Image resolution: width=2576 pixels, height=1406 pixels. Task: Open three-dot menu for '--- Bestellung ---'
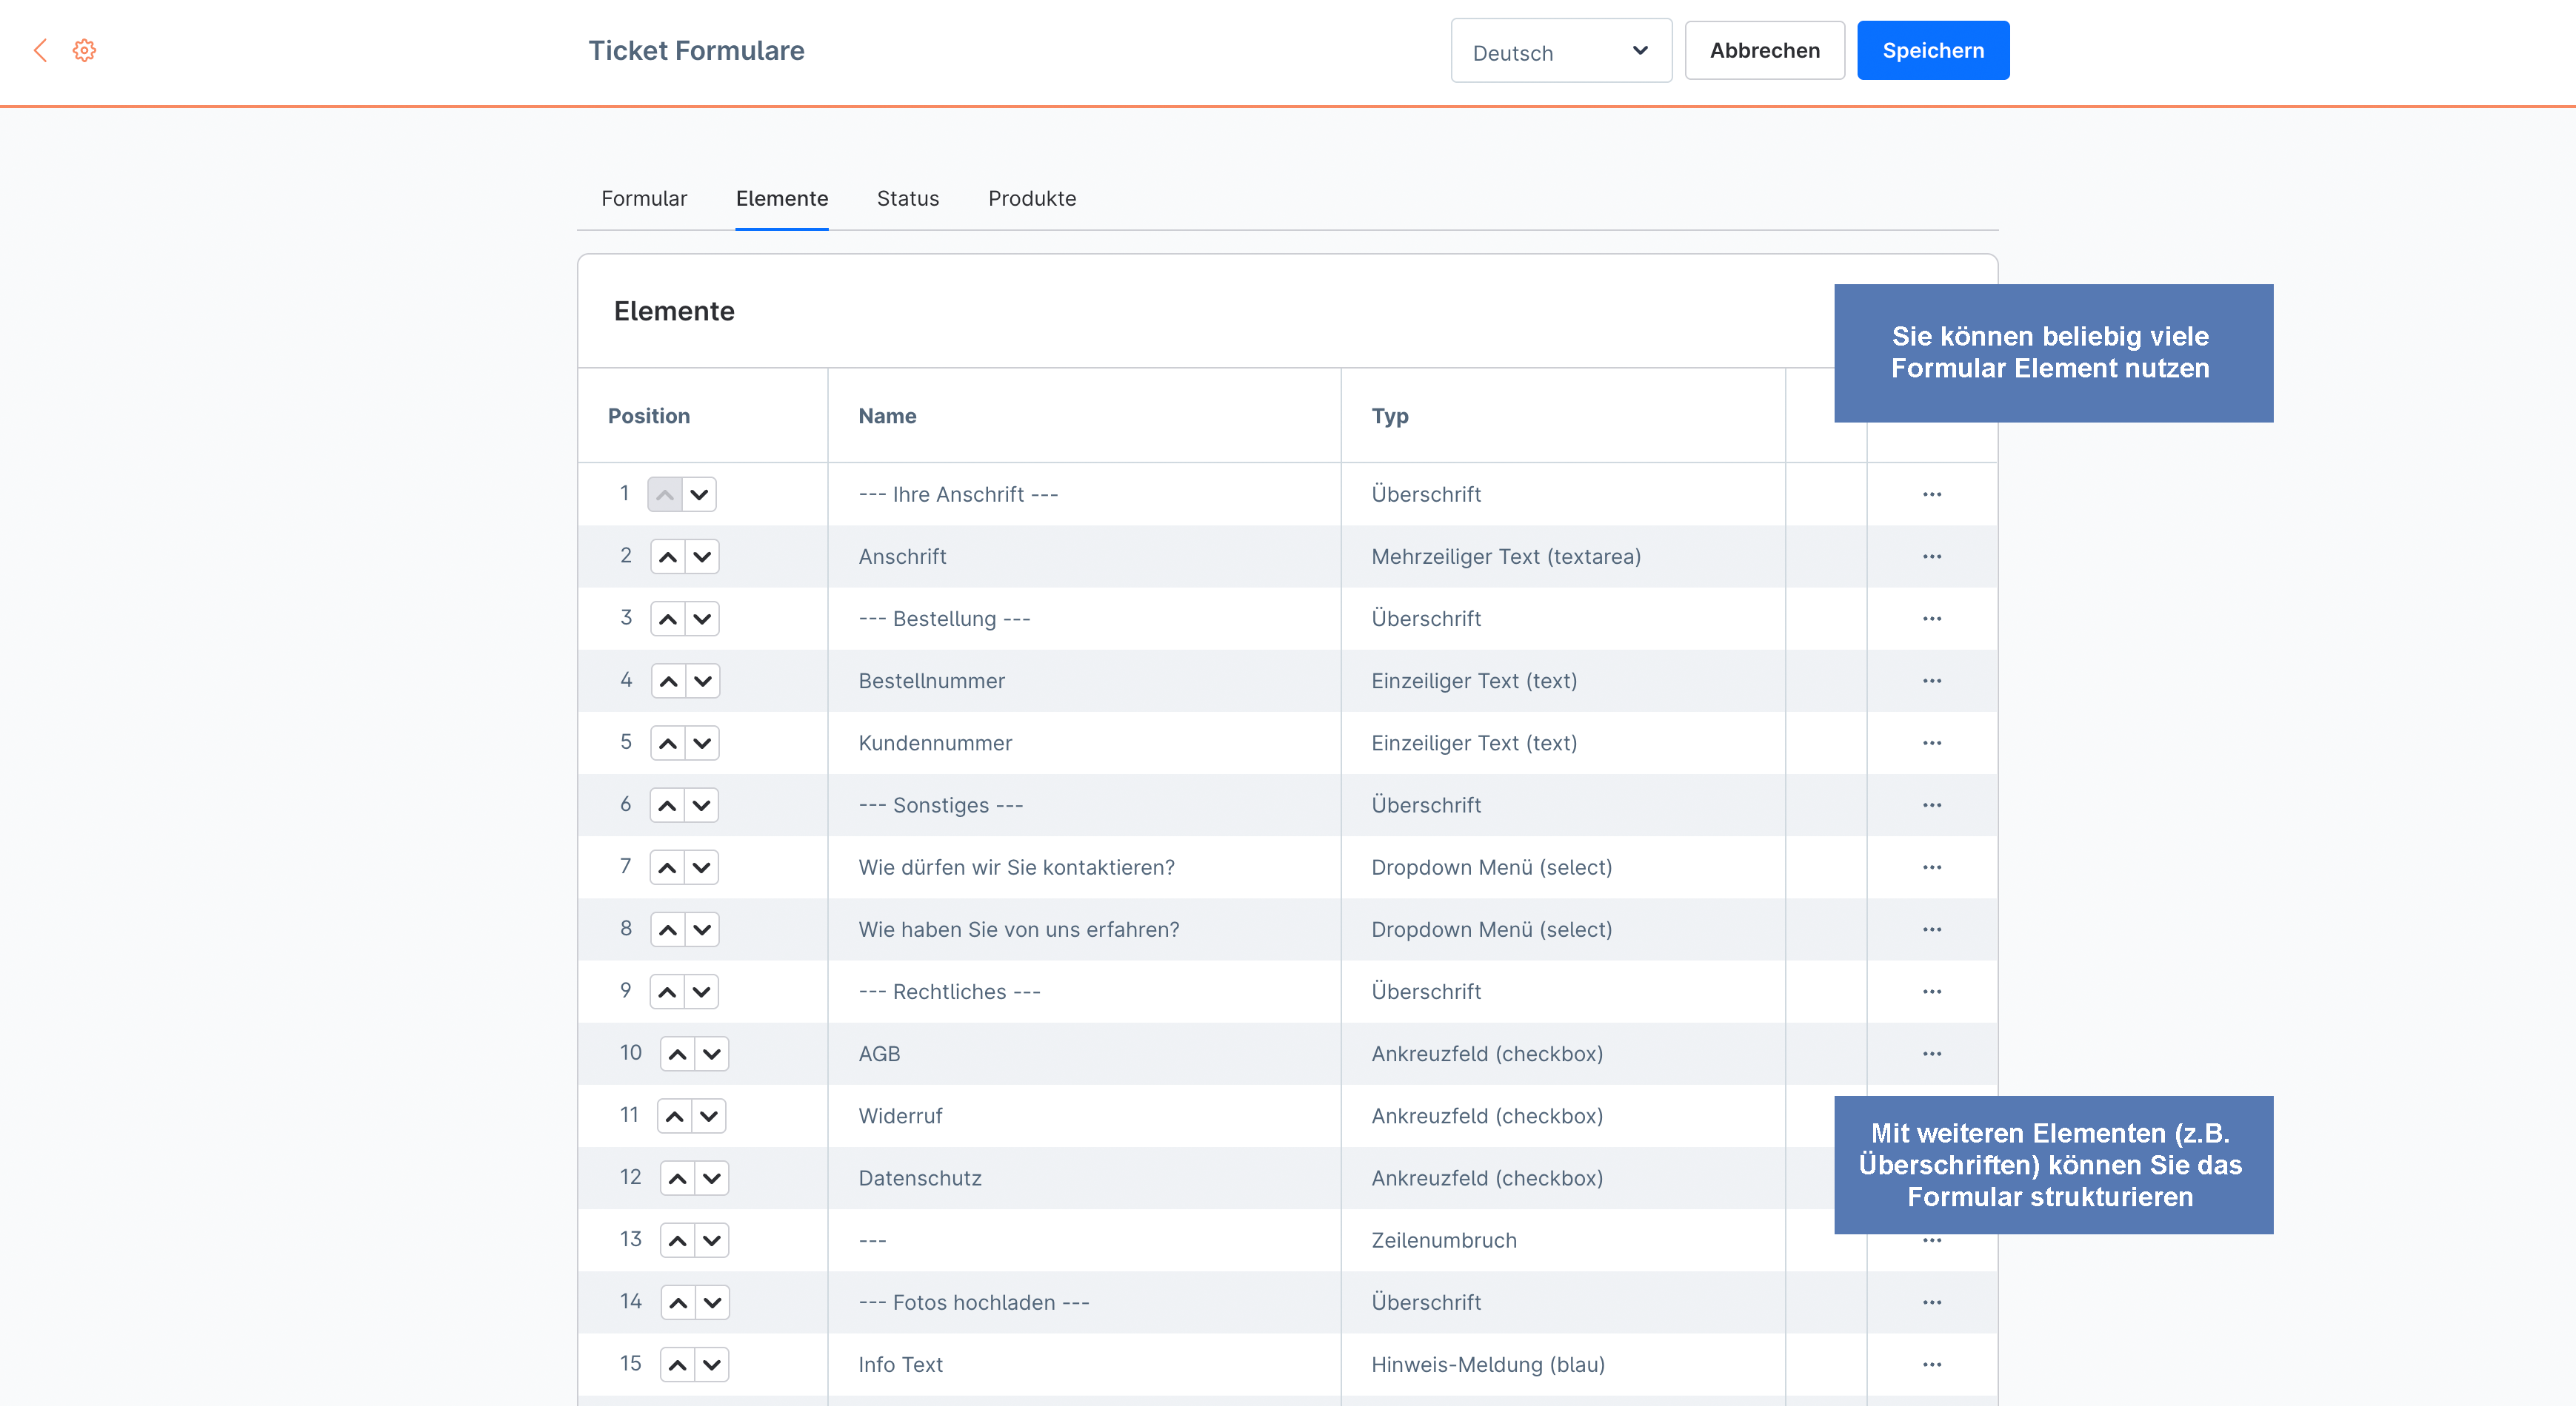click(x=1931, y=619)
